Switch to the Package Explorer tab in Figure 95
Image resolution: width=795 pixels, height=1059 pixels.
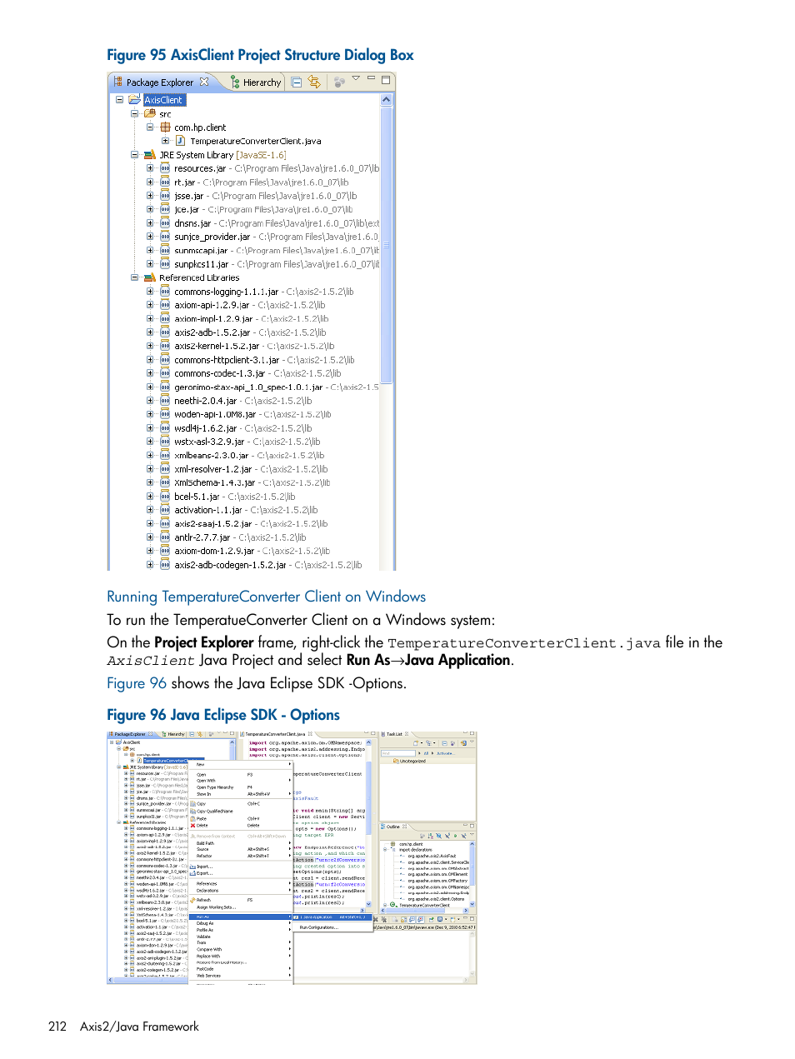click(160, 82)
